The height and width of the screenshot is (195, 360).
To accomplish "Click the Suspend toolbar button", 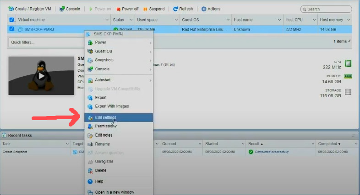I will pyautogui.click(x=154, y=9).
